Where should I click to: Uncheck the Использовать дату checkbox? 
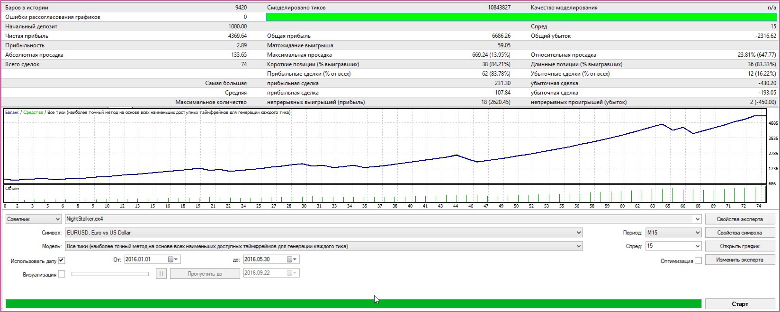click(x=62, y=260)
